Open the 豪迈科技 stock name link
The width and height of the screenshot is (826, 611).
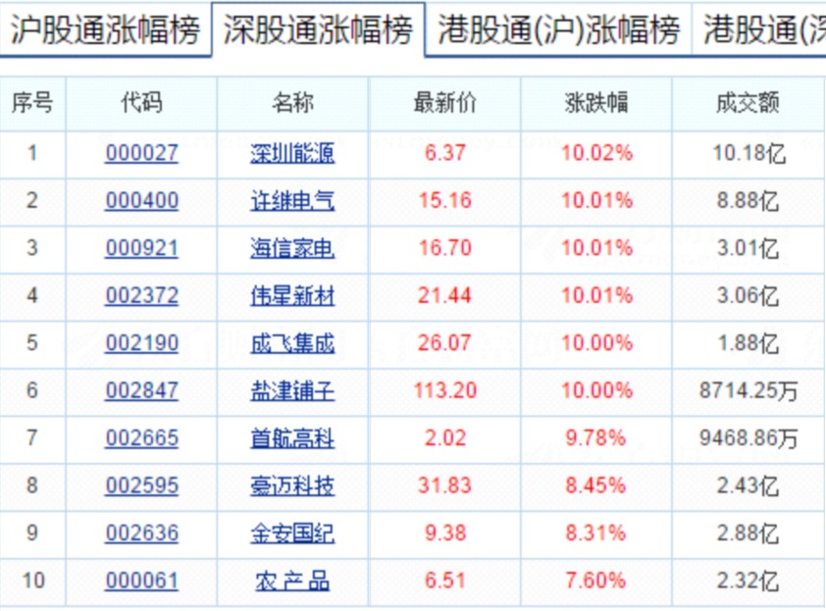coord(292,485)
